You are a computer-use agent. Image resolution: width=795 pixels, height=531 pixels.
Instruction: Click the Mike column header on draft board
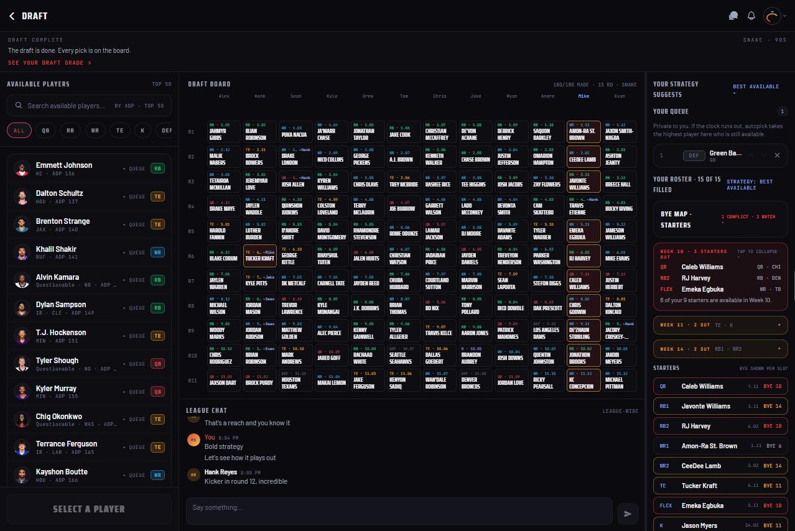click(583, 96)
